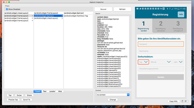194x108 pixels.
Task: Click the signal strength icon in status bar
Action: pos(172,9)
